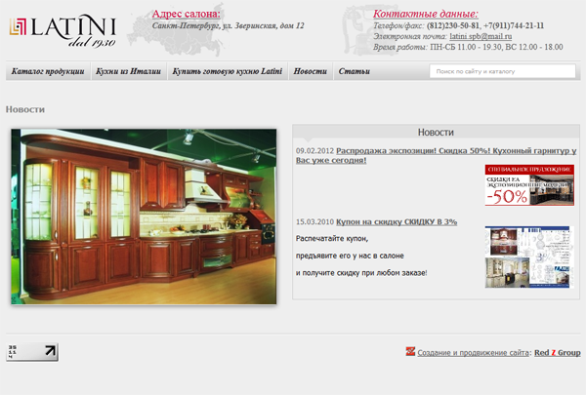The width and height of the screenshot is (586, 395).
Task: Click email link latini.spb@mail.ru
Action: coord(481,36)
